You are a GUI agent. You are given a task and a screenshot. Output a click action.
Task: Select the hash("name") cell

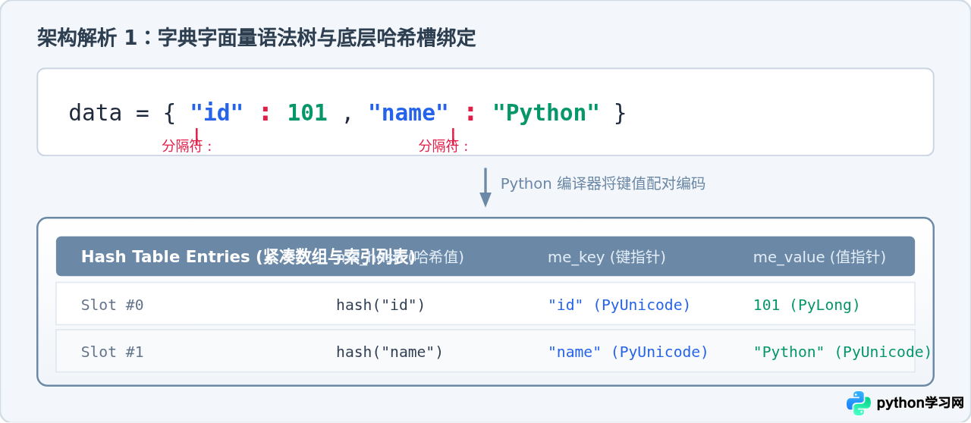(x=390, y=352)
